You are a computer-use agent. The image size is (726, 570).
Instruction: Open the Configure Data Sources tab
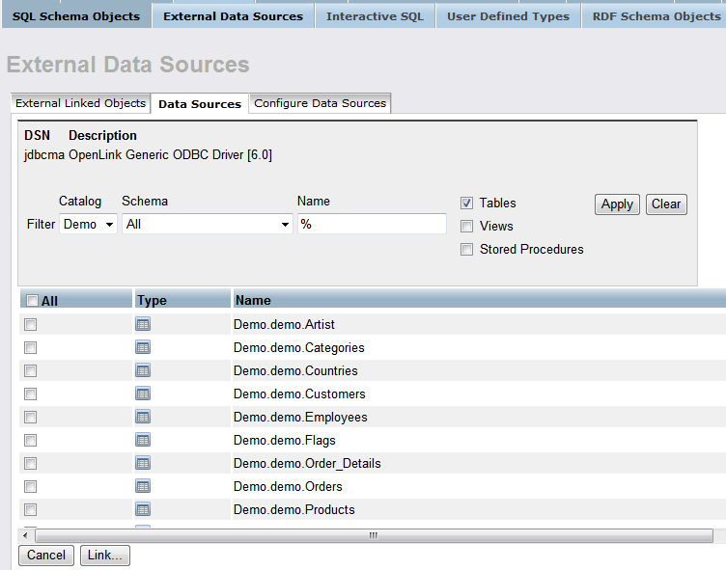(320, 103)
